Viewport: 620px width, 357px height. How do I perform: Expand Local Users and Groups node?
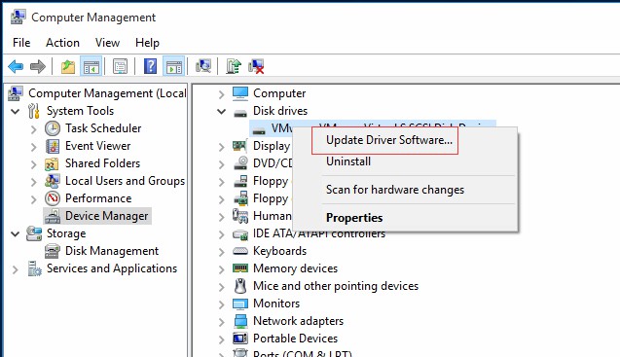click(34, 182)
